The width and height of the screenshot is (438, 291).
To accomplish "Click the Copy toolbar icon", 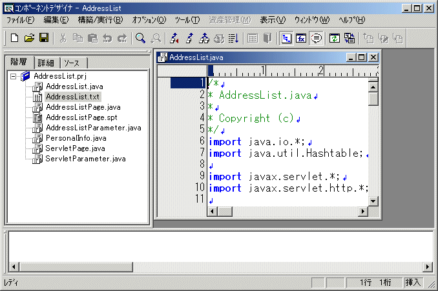I will point(78,38).
